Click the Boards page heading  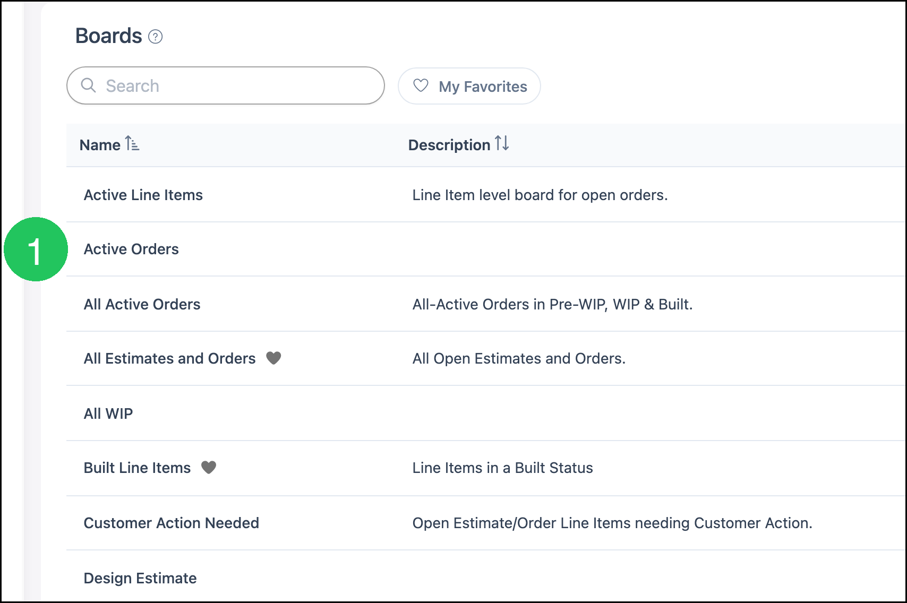[109, 36]
